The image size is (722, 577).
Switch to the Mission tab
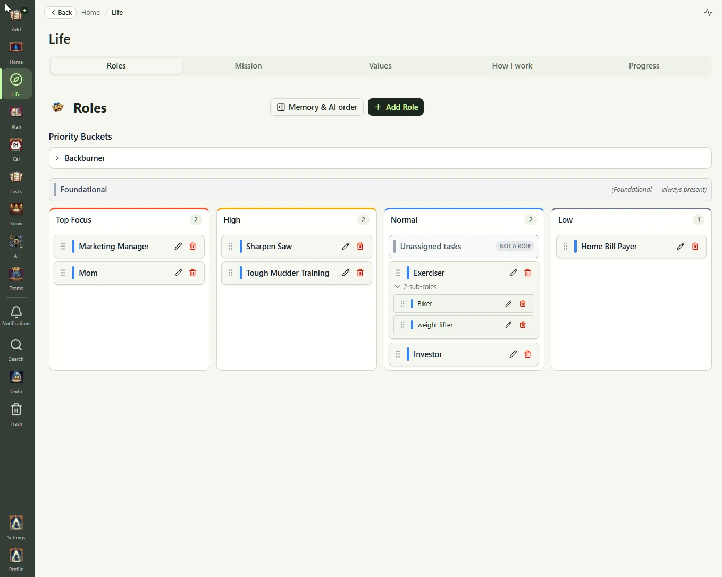point(248,66)
